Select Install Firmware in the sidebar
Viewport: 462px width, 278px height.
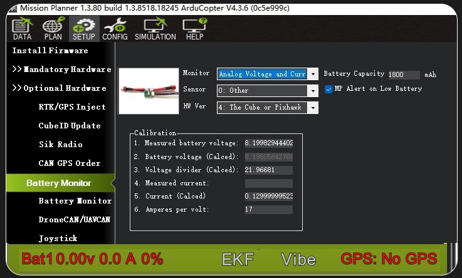(x=50, y=51)
